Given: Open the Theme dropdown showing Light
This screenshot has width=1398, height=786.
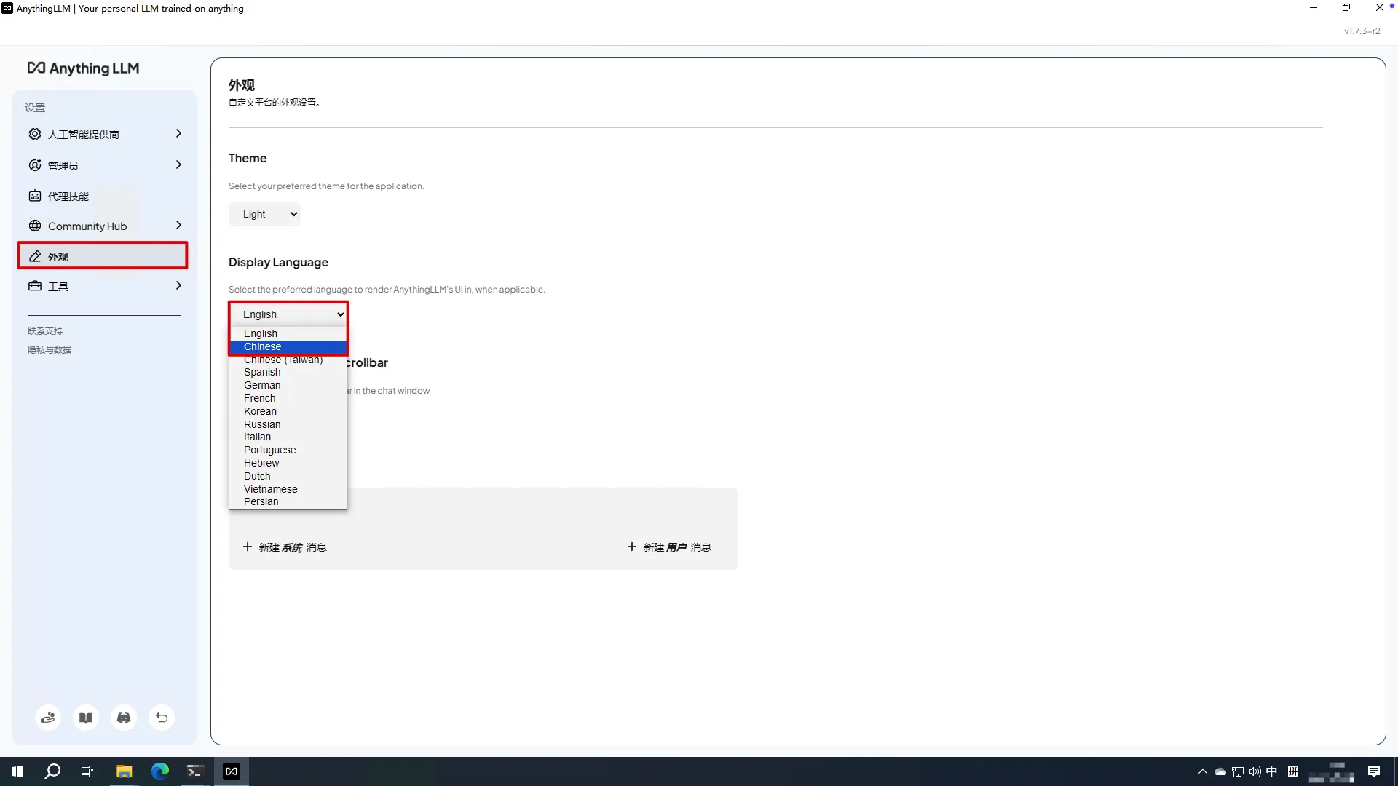Looking at the screenshot, I should (x=264, y=214).
